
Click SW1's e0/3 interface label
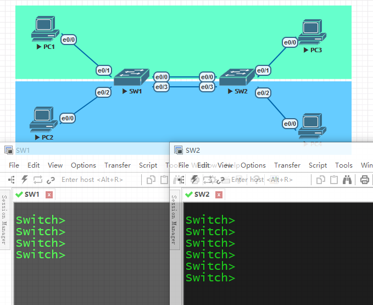162,87
